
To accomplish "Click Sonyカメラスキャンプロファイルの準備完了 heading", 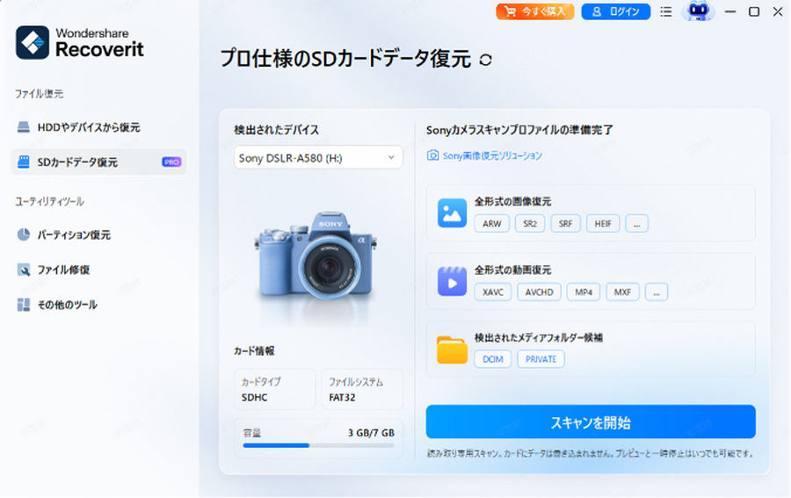I will point(519,130).
